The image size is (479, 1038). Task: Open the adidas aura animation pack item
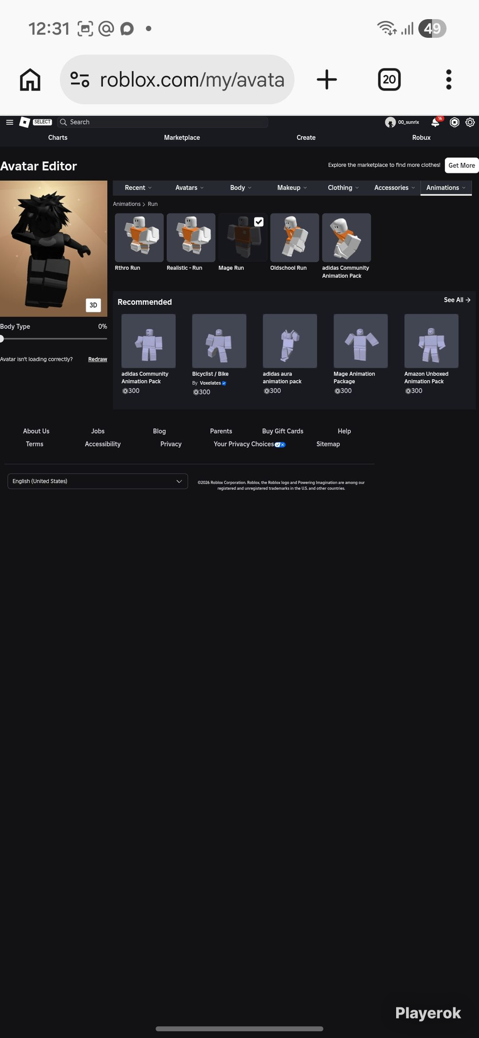pos(290,341)
